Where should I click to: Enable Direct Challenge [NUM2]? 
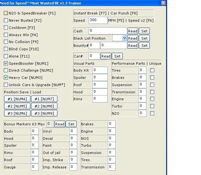[x=6, y=70]
